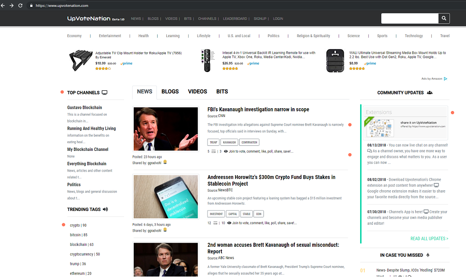The width and height of the screenshot is (466, 277).
Task: Click the chat bubbles icon in 08/13/2018 update
Action: (x=369, y=151)
